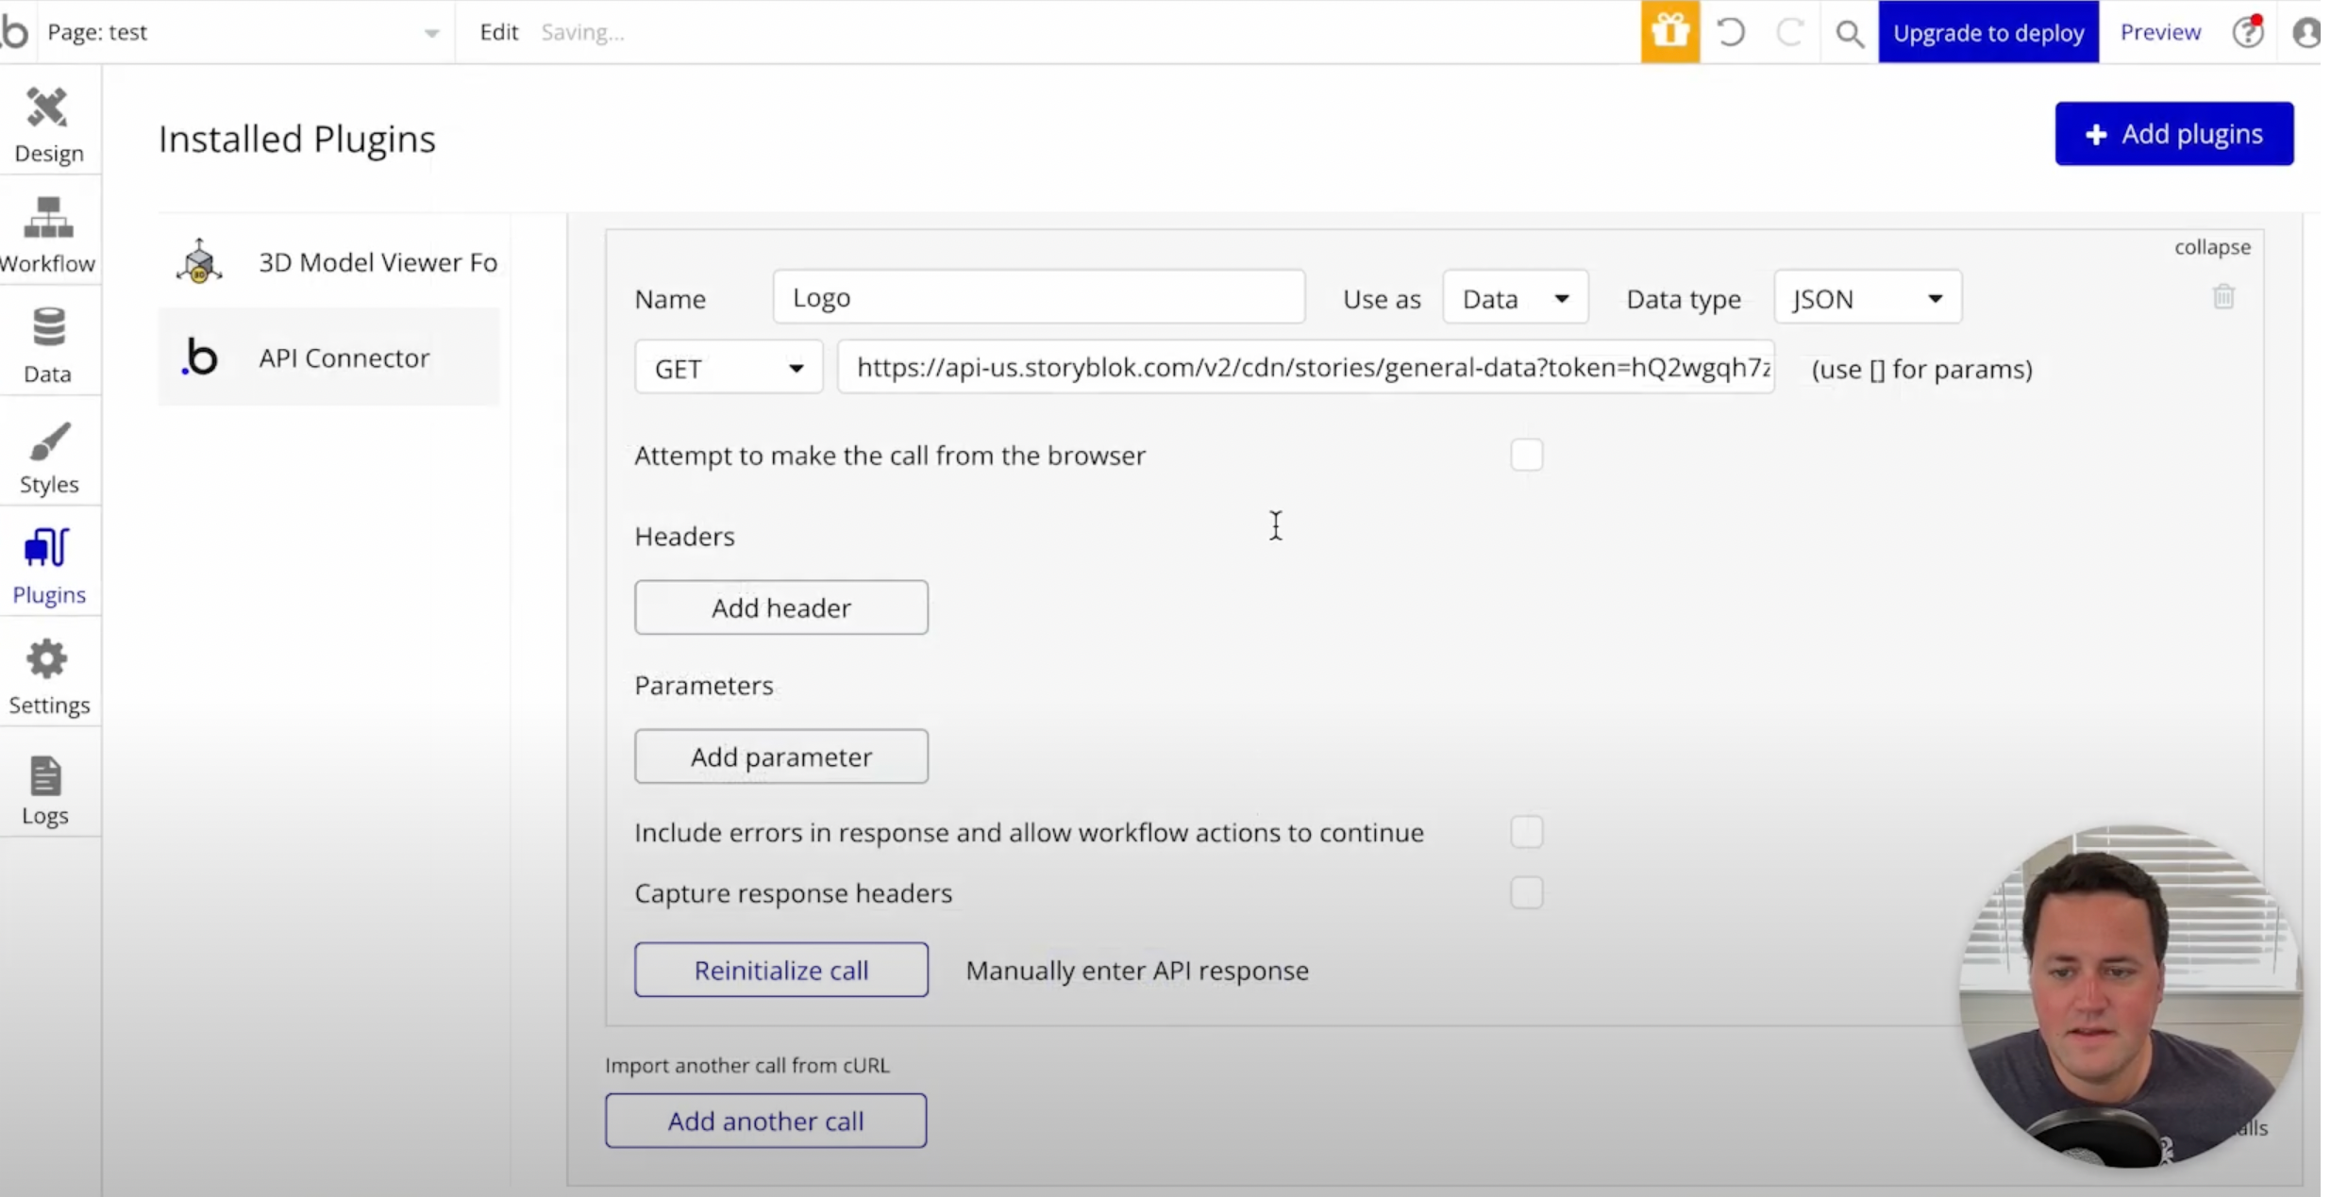The image size is (2331, 1197).
Task: Open the Logs document icon
Action: [45, 775]
